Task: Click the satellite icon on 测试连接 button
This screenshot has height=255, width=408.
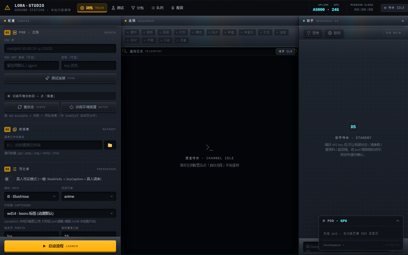Action: 48,78
